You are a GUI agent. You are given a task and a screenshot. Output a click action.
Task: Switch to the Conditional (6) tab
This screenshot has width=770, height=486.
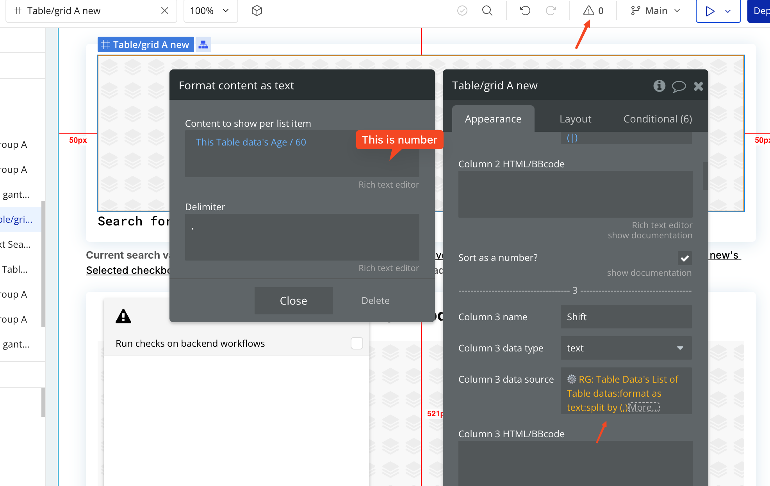658,119
